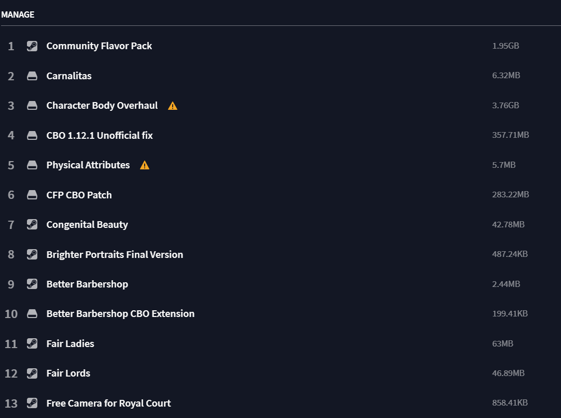This screenshot has height=418, width=561.
Task: Click the local drive icon beside CFP CBO Patch
Action: click(32, 195)
